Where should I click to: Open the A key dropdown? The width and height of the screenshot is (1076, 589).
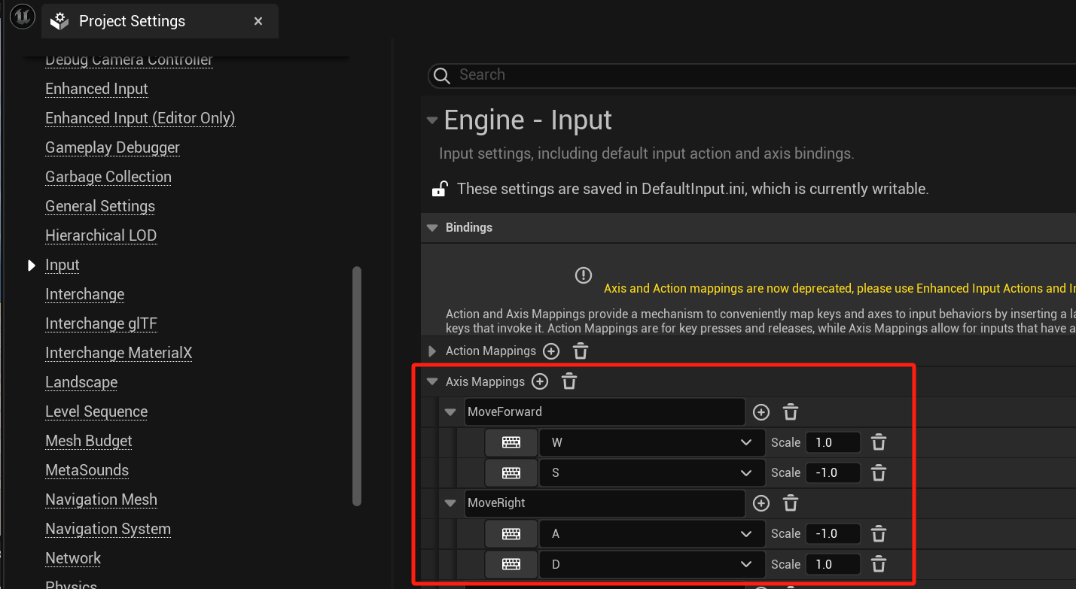pos(652,534)
